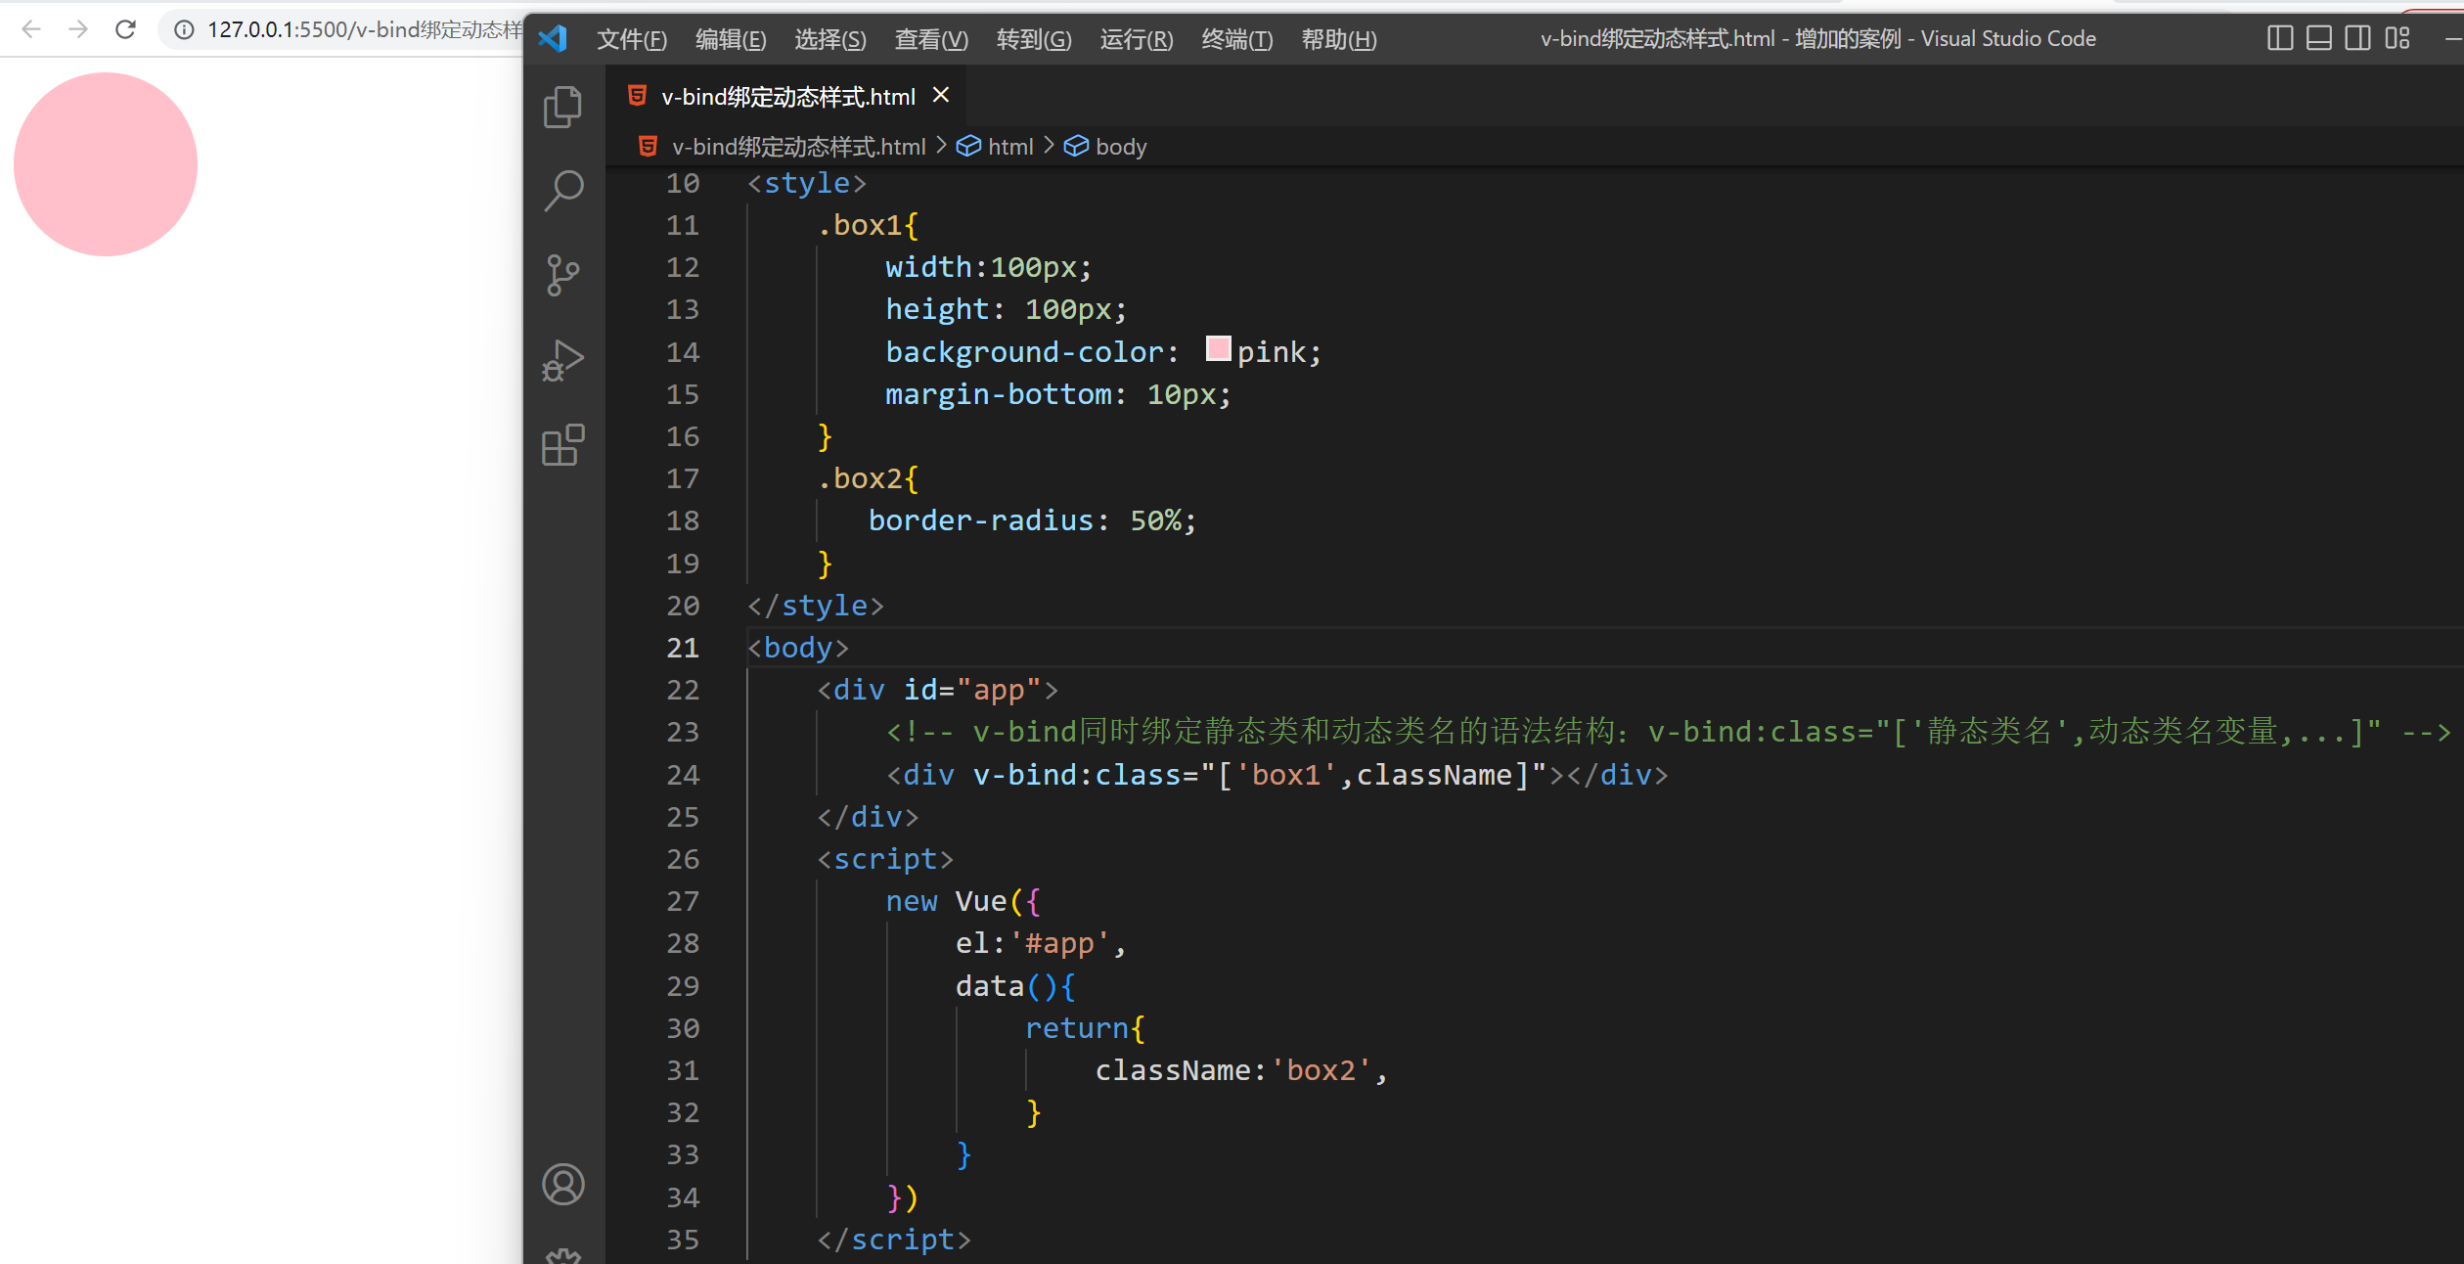Open the 终端(T) menu

pos(1236,39)
